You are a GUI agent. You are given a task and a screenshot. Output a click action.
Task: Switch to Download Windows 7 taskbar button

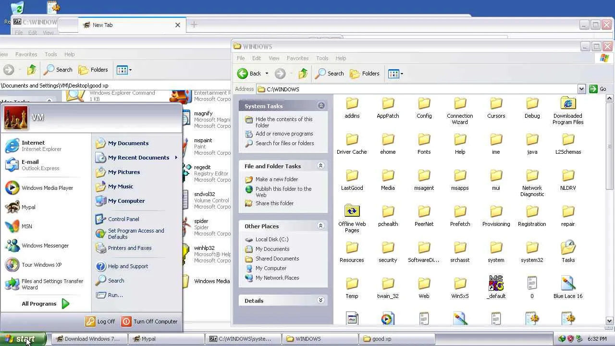tap(89, 339)
